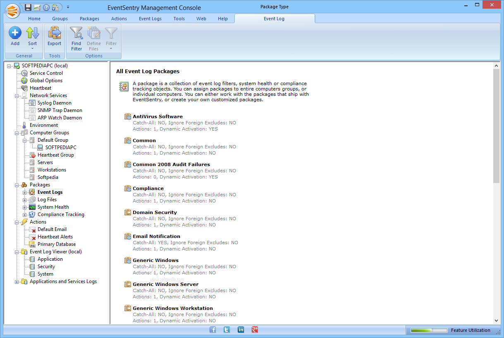The image size is (504, 338).
Task: Collapse the Actions tree node
Action: coord(17,222)
